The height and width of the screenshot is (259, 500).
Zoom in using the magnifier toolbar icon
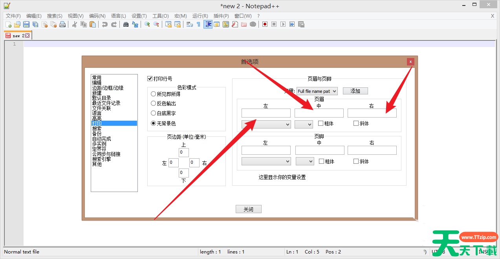coord(146,24)
